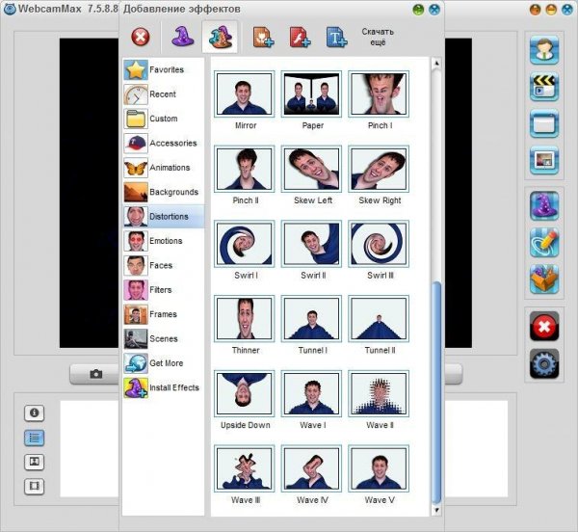Click the add Flash effect icon
Image resolution: width=578 pixels, height=532 pixels.
pos(300,37)
